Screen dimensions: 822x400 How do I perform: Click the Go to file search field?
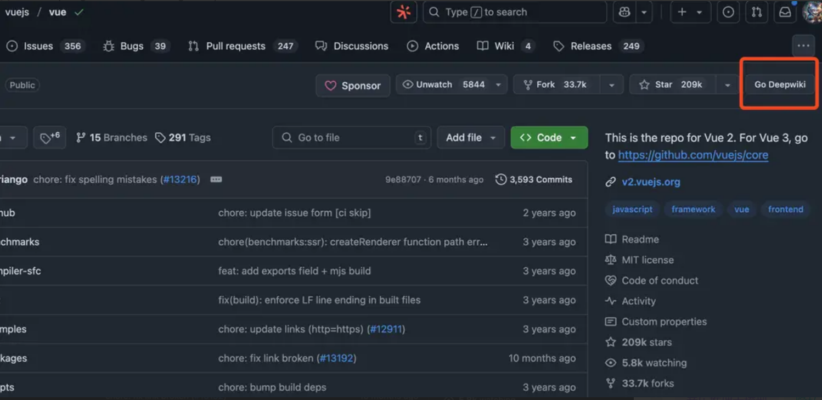351,137
